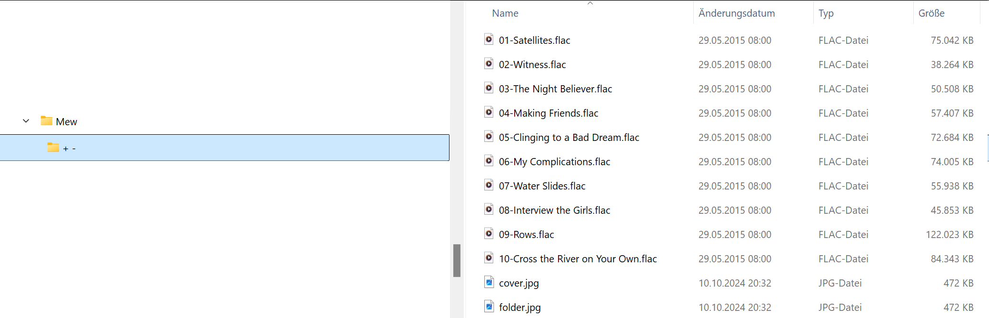Screen dimensions: 989x318
Task: Select file name 08-Interview the Girls.flac
Action: click(x=554, y=210)
